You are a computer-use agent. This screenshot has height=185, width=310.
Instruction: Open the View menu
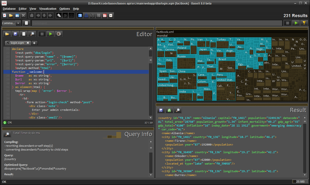coord(33,9)
